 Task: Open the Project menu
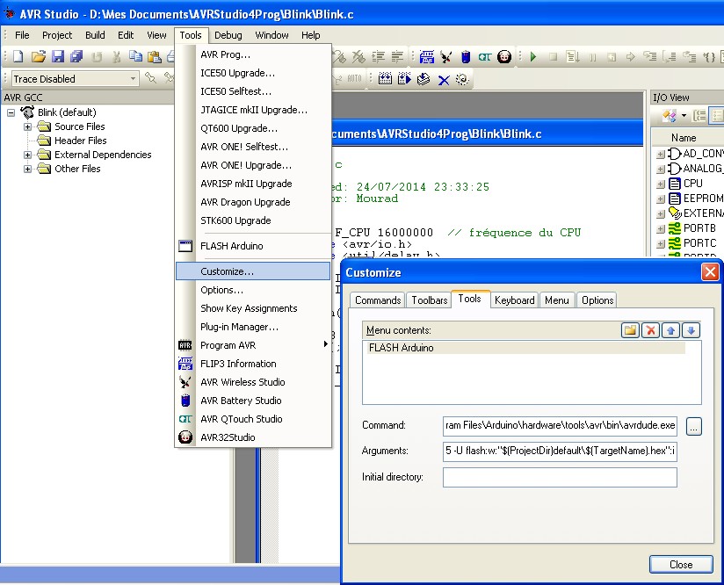[57, 35]
